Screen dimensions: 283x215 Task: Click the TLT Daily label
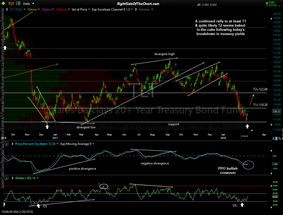click(16, 9)
